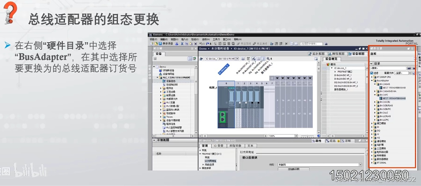Click the green PROFINET BusAdapter ports
The width and height of the screenshot is (421, 186).
point(223,117)
